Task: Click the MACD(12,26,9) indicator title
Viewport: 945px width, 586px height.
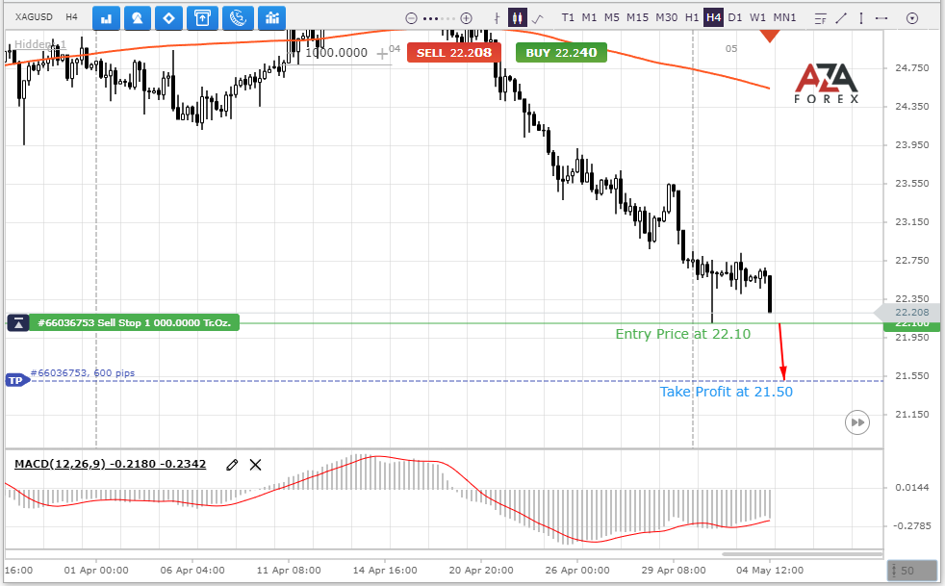Action: click(111, 464)
